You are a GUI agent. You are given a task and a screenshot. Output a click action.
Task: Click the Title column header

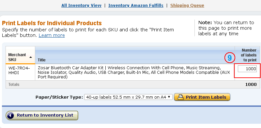(x=42, y=60)
